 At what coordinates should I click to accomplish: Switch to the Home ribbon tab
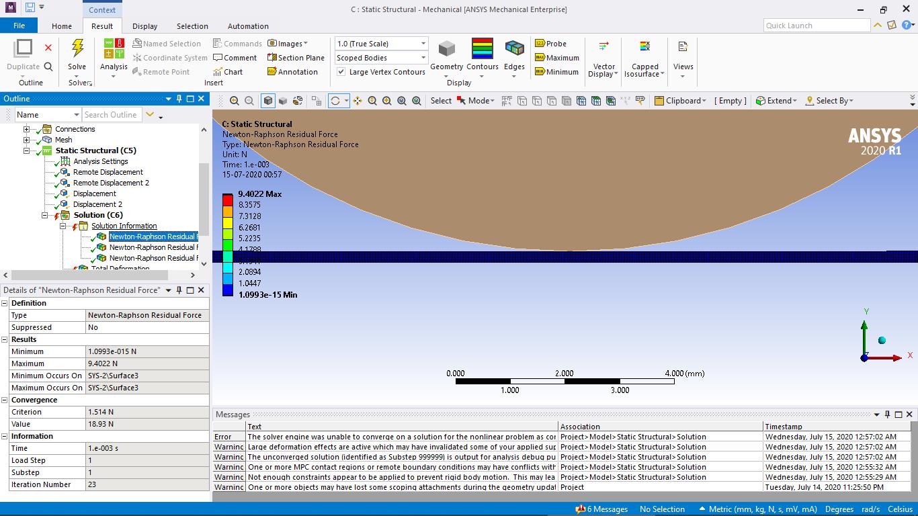pyautogui.click(x=62, y=26)
